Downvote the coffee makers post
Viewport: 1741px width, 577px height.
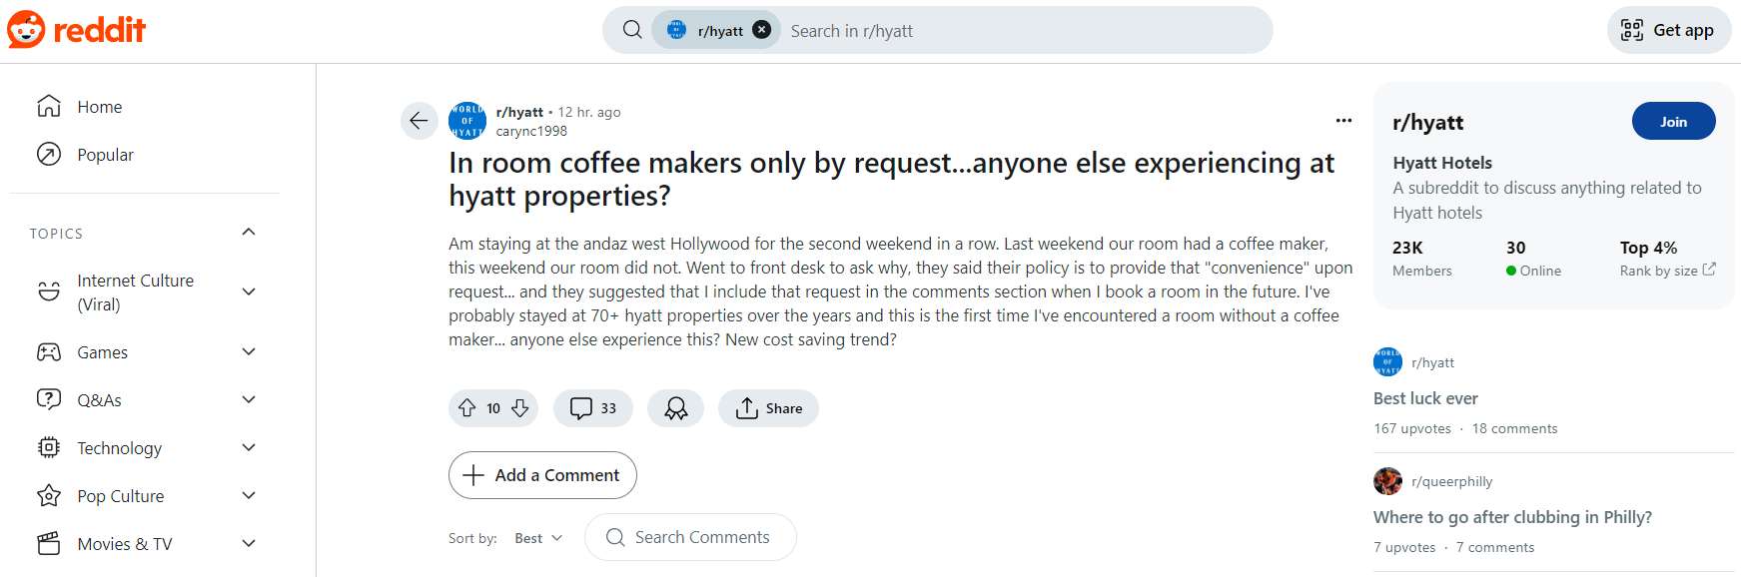tap(520, 408)
